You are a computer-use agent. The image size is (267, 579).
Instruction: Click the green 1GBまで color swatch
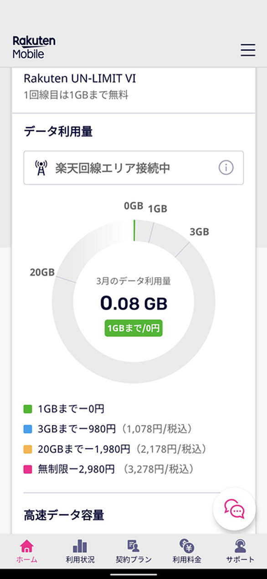coord(28,409)
